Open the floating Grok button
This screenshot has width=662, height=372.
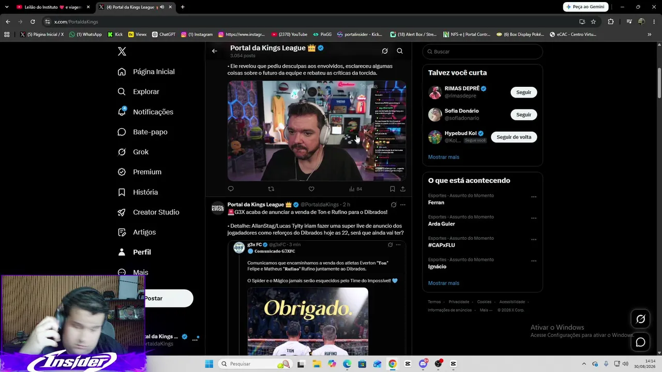point(640,319)
